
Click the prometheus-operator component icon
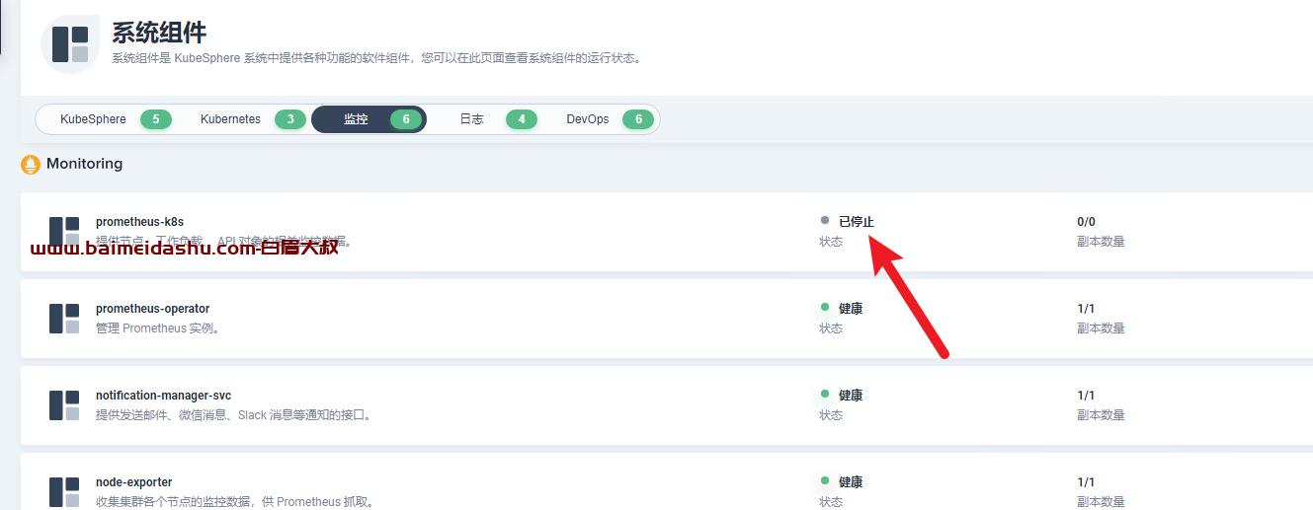point(64,318)
